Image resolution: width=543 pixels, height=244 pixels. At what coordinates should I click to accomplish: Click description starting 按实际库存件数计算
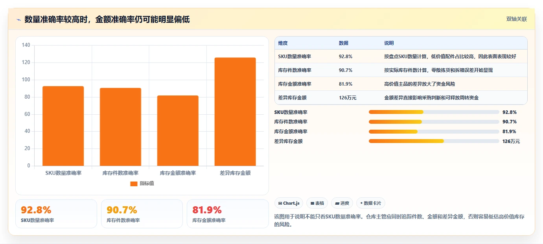click(438, 70)
